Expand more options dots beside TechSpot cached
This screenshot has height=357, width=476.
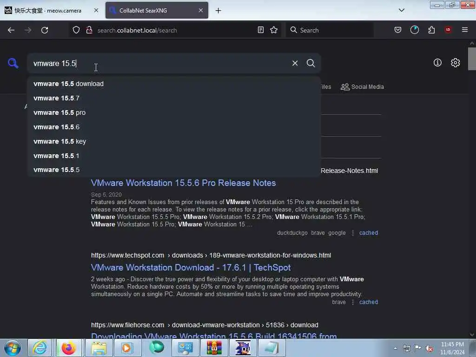coord(353,302)
